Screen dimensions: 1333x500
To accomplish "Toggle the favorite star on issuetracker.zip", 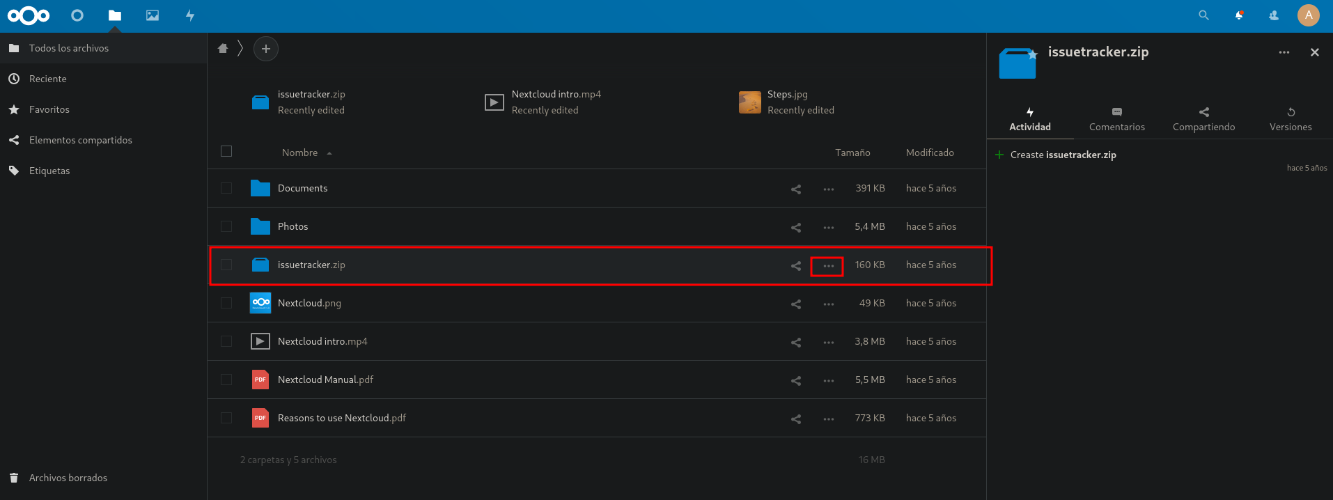I will pos(1033,54).
